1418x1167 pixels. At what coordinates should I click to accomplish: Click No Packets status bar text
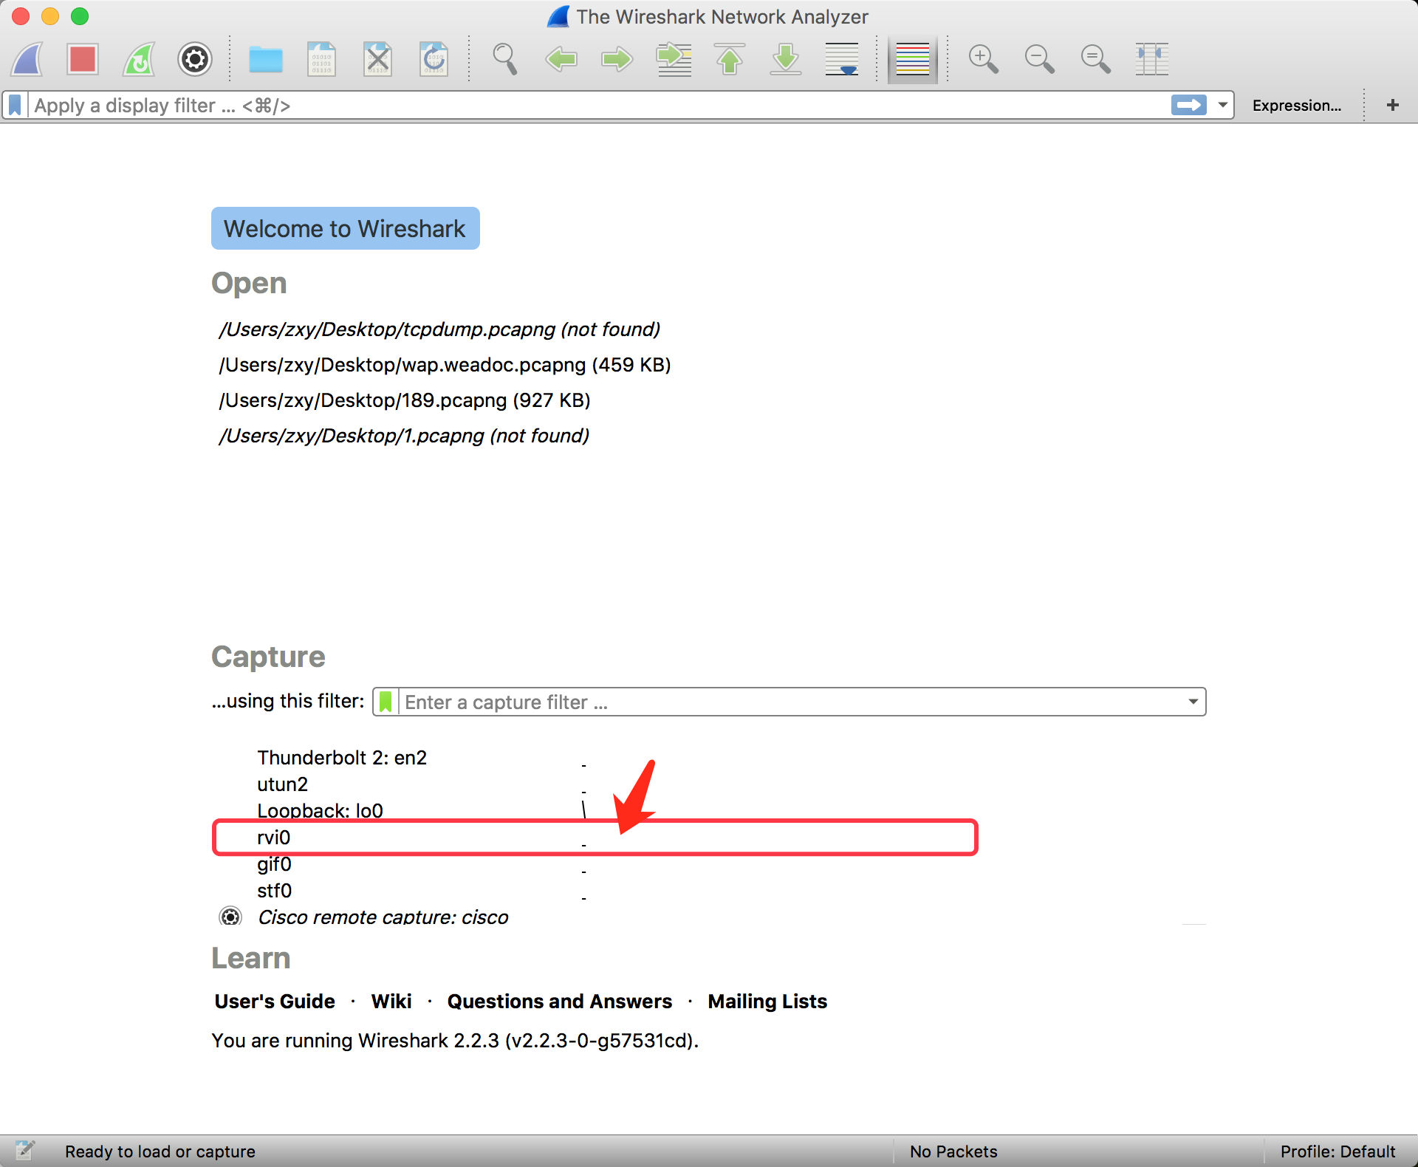(x=953, y=1151)
